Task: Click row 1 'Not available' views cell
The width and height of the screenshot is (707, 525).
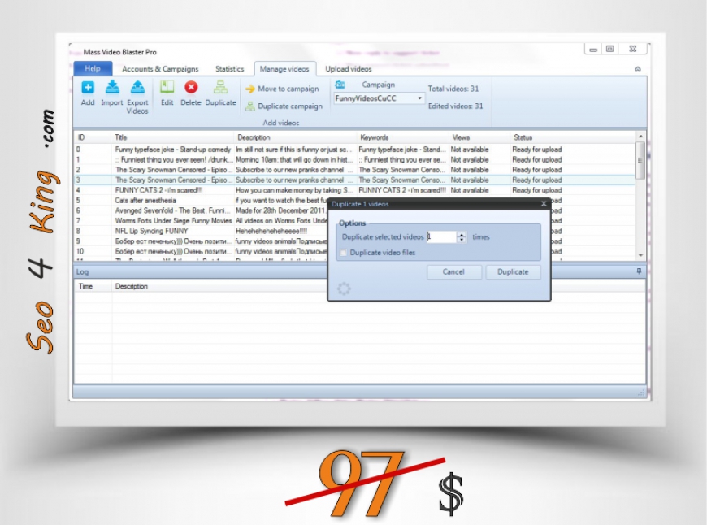Action: click(x=470, y=159)
